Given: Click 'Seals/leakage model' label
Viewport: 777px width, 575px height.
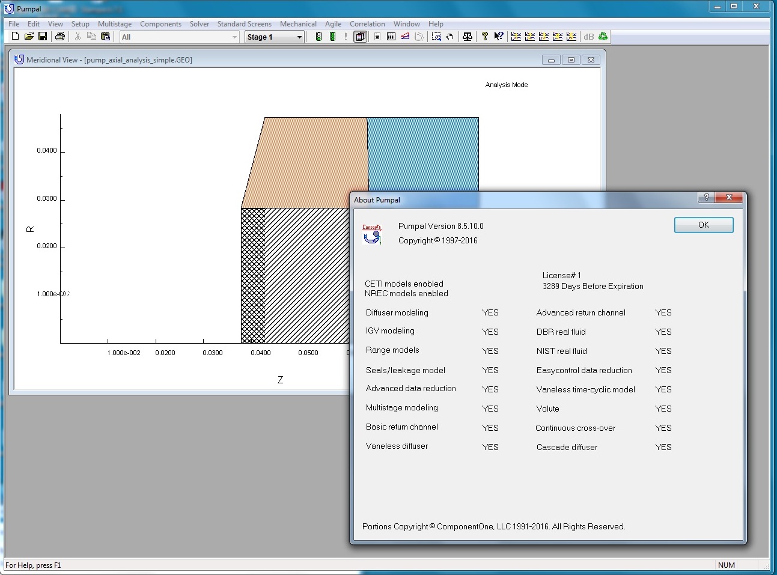Looking at the screenshot, I should click(405, 370).
